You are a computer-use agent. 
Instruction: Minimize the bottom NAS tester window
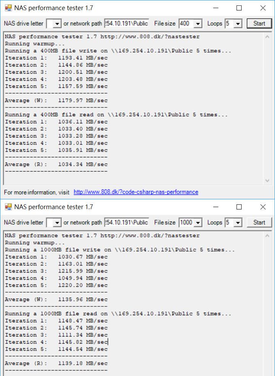coord(216,207)
